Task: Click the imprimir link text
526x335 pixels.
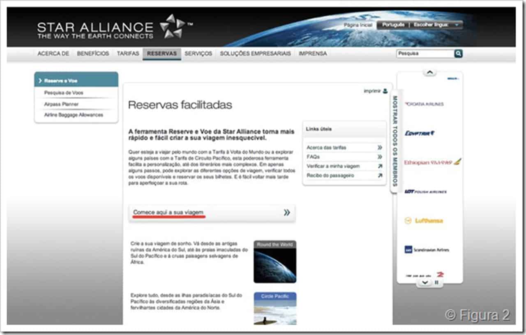Action: [372, 91]
